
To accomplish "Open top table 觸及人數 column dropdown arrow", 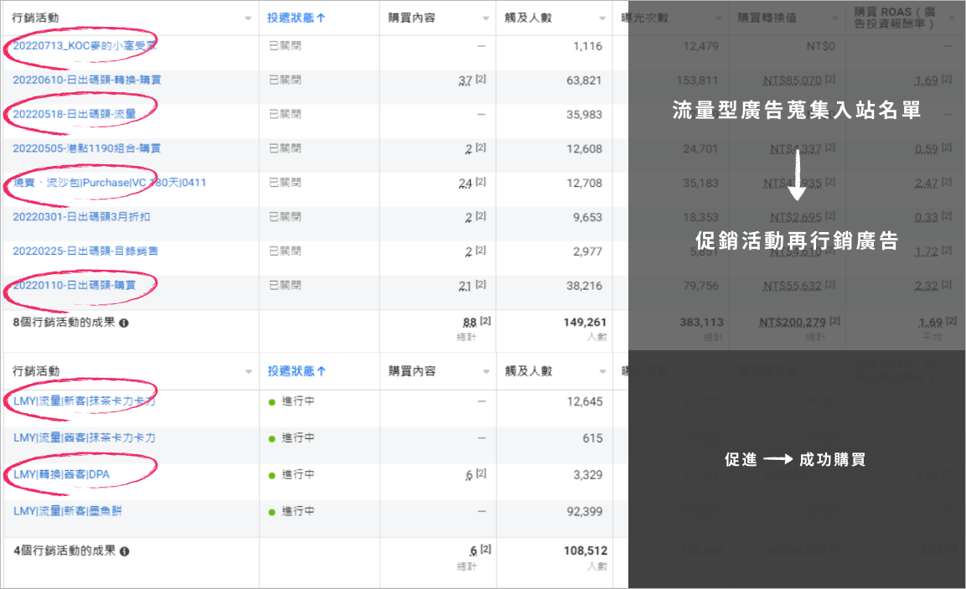I will [x=602, y=18].
